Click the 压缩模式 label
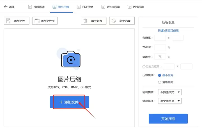The height and width of the screenshot is (131, 202). pos(149,75)
